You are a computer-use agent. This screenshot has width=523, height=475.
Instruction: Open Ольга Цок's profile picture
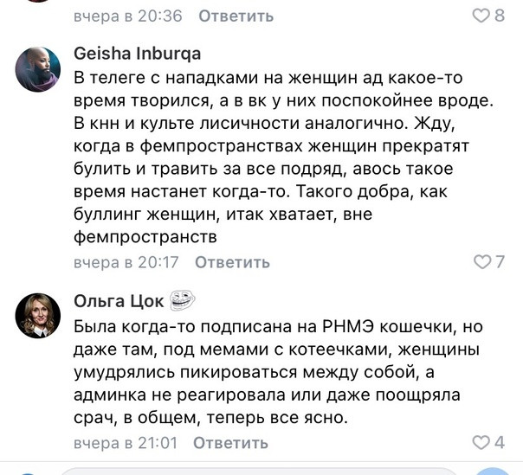pos(38,316)
